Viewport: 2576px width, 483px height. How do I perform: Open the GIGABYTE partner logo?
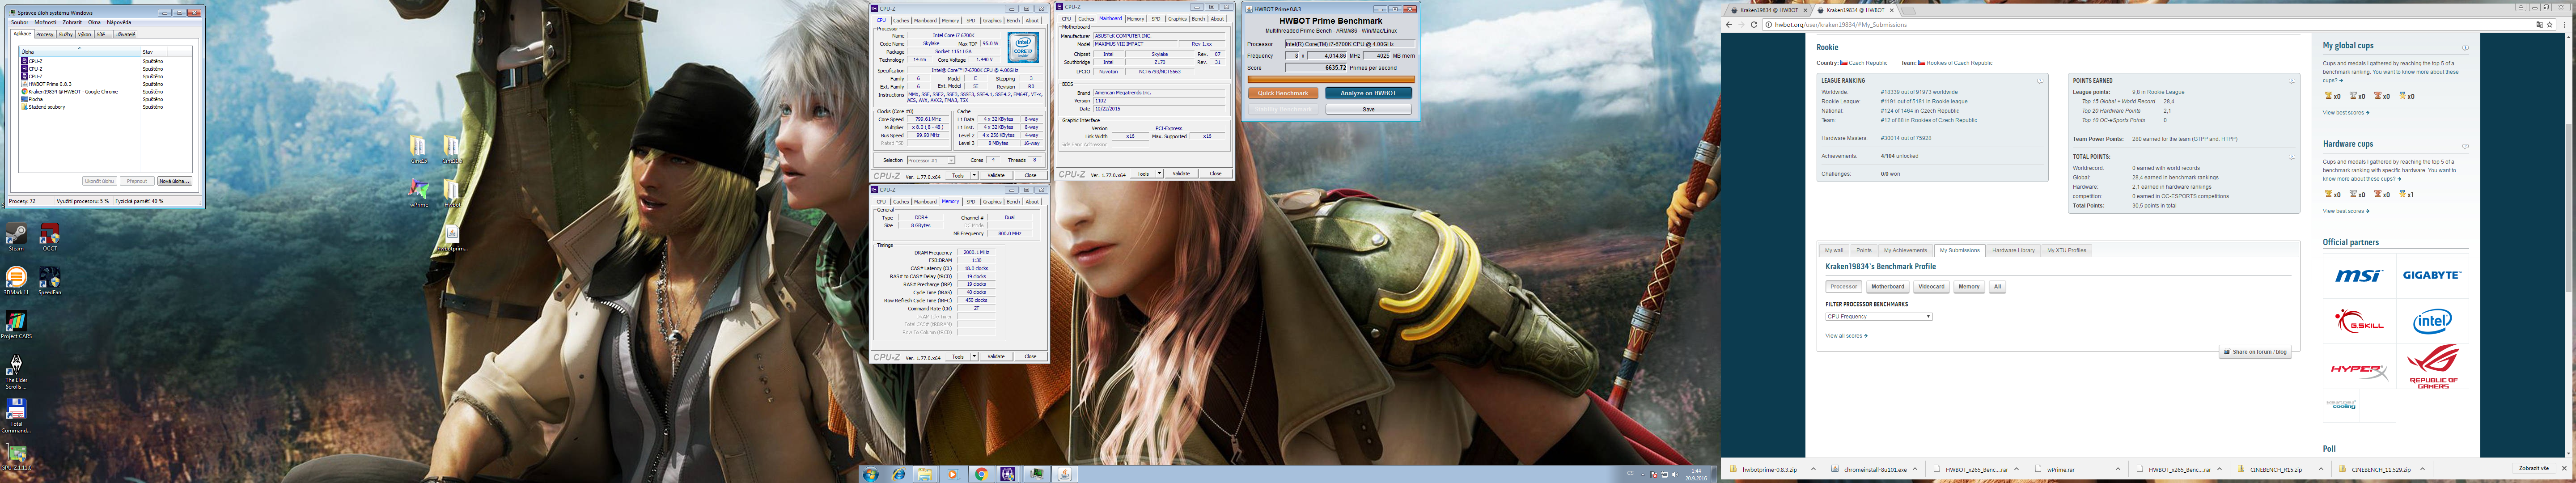tap(2431, 275)
